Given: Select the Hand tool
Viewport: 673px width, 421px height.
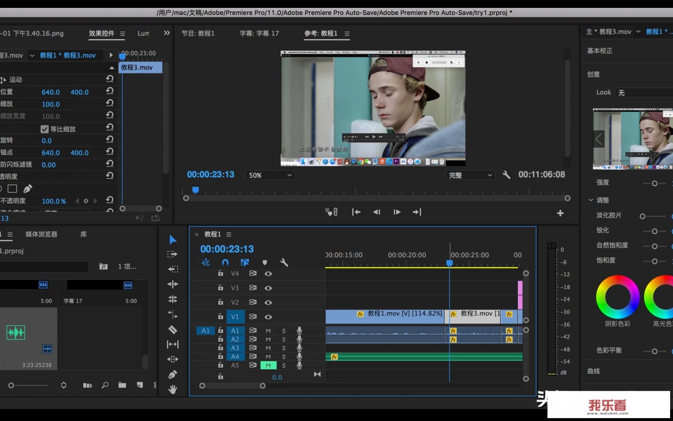Looking at the screenshot, I should pyautogui.click(x=173, y=389).
